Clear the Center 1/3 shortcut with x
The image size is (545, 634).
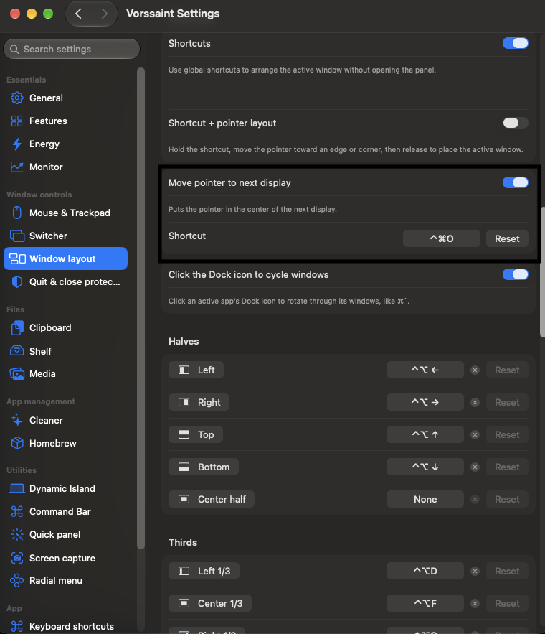click(x=475, y=603)
